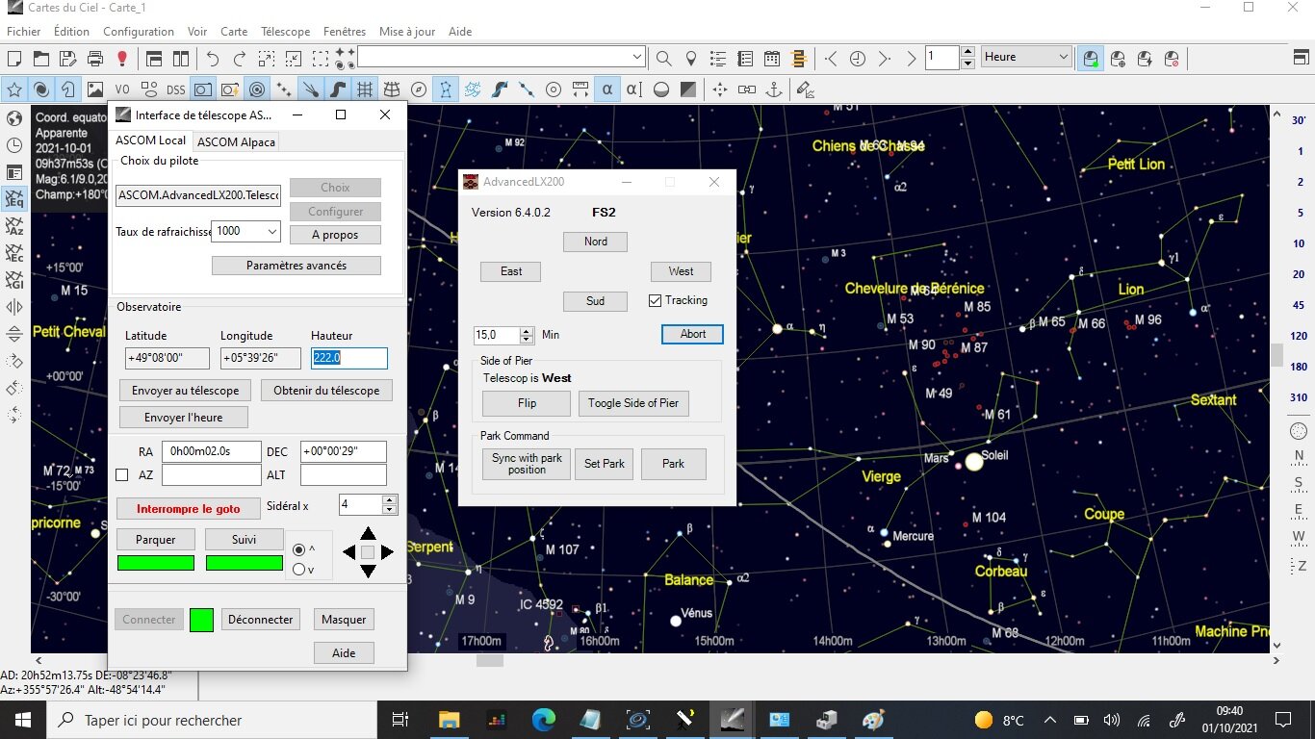Screen dimensions: 1315x739
Task: Click the set position pin icon
Action: pyautogui.click(x=690, y=59)
